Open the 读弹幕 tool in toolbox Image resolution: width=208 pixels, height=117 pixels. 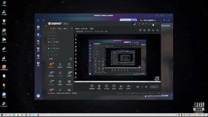click(x=69, y=74)
